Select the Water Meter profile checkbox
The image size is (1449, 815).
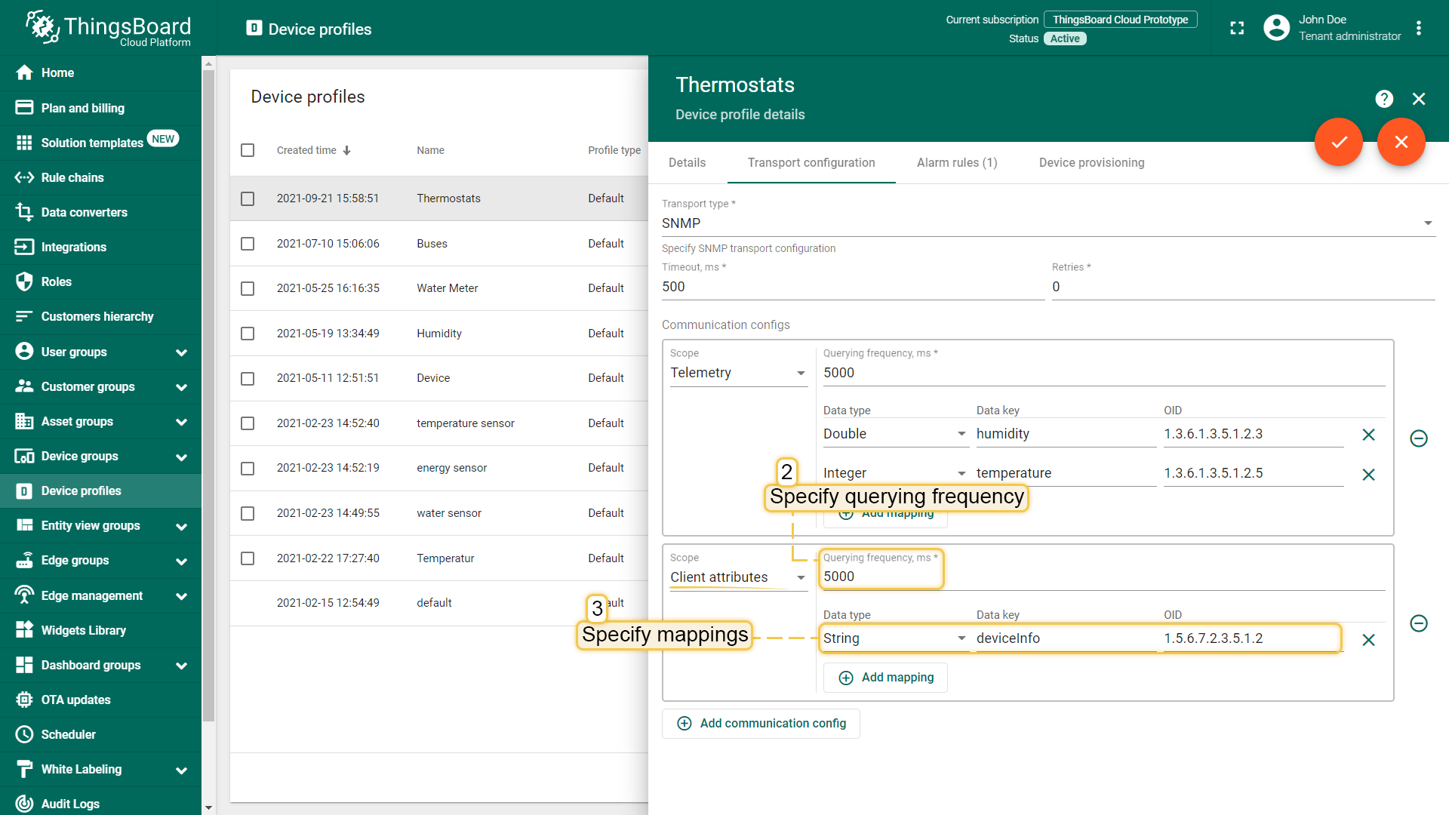(248, 288)
